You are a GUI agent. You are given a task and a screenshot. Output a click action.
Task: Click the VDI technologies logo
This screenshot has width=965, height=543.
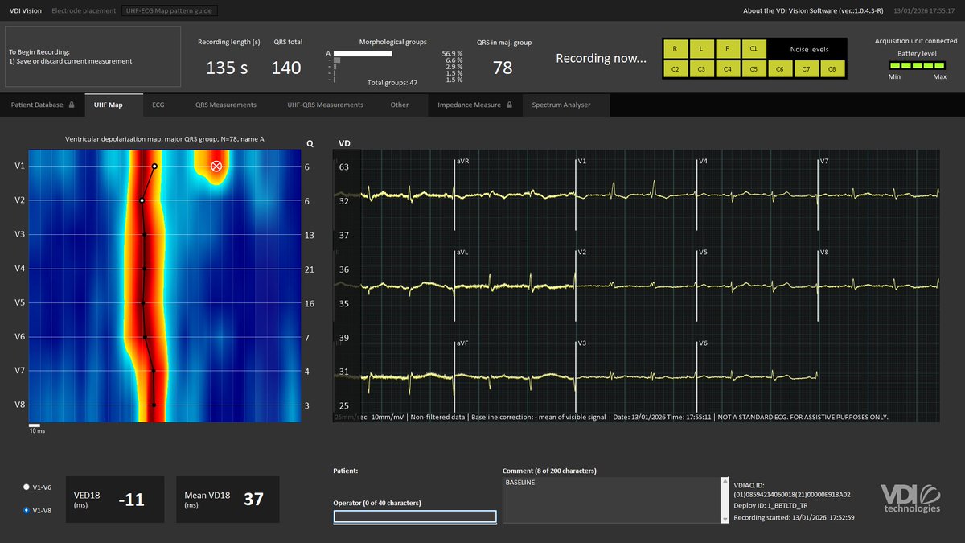point(910,498)
